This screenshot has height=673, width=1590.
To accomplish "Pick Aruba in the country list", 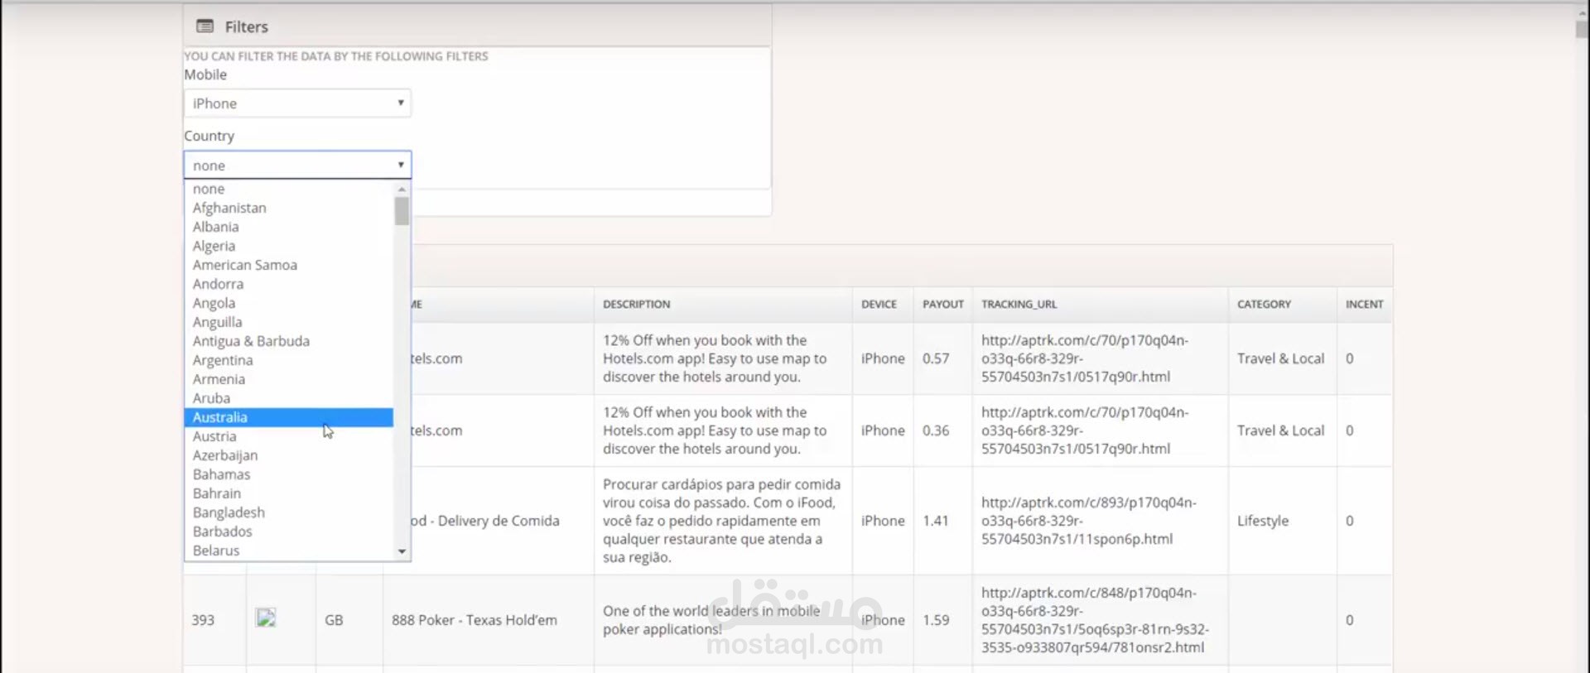I will pos(288,398).
